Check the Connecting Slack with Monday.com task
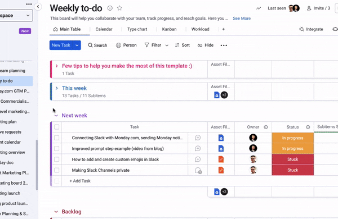The height and width of the screenshot is (219, 338). point(57,138)
